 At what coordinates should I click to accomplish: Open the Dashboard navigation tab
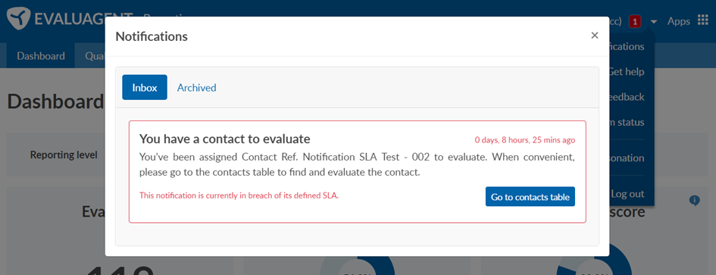[41, 56]
